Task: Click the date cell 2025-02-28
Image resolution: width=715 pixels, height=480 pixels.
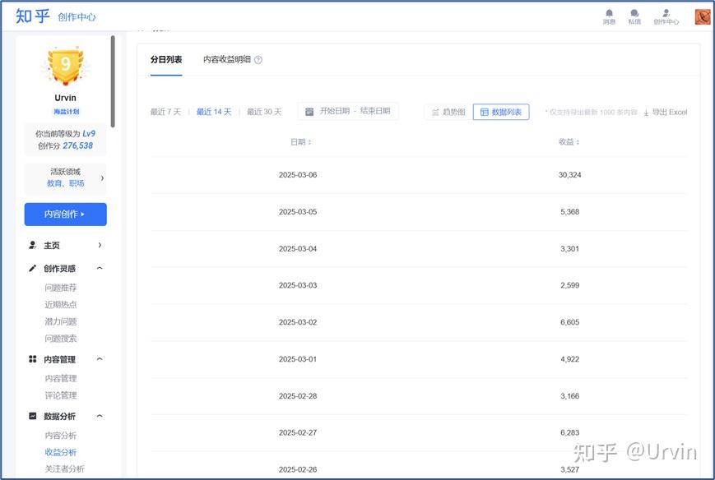Action: (298, 395)
